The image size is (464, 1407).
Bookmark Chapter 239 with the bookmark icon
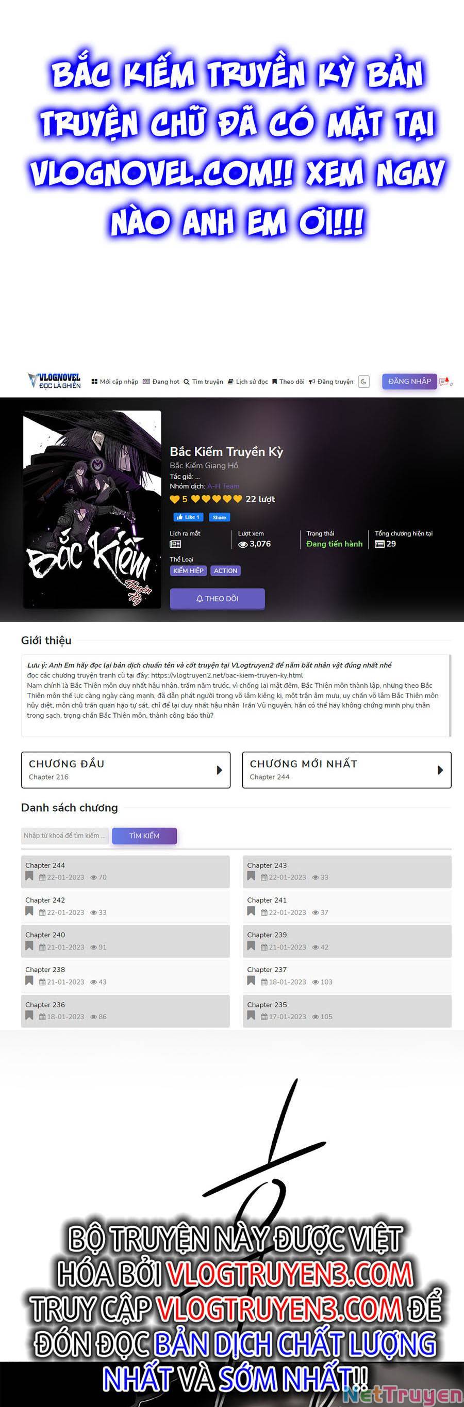252,946
